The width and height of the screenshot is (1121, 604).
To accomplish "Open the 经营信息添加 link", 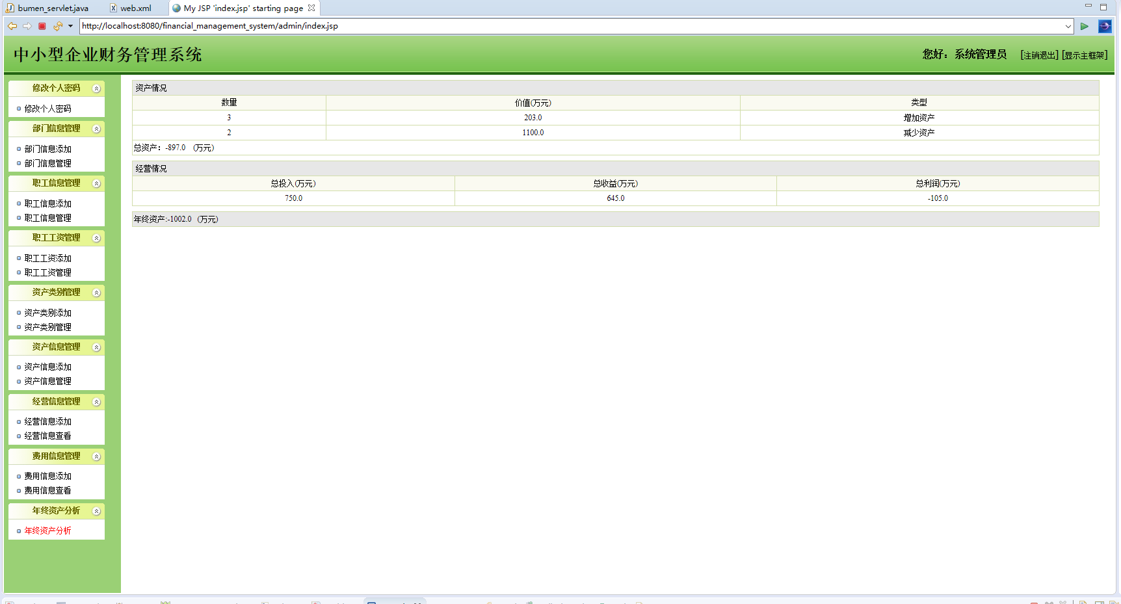I will pyautogui.click(x=47, y=421).
